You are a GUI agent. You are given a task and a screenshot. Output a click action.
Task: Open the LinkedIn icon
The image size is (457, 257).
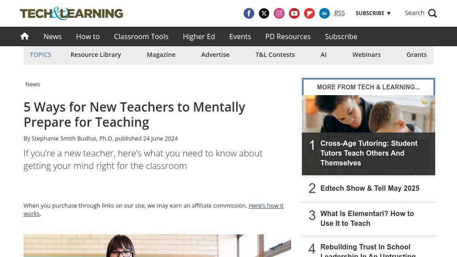click(325, 13)
